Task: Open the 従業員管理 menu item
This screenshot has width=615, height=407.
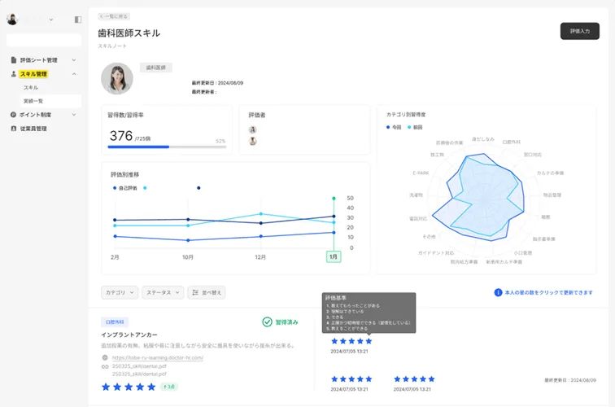Action: 33,129
